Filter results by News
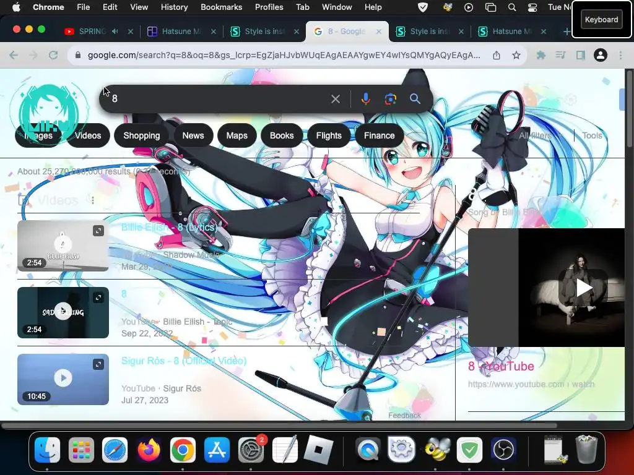The width and height of the screenshot is (634, 475). pos(193,135)
